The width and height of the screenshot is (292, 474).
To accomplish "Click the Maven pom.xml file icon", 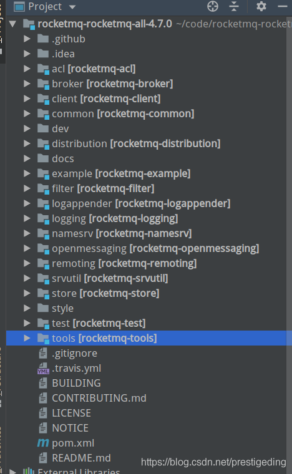I will (x=43, y=443).
